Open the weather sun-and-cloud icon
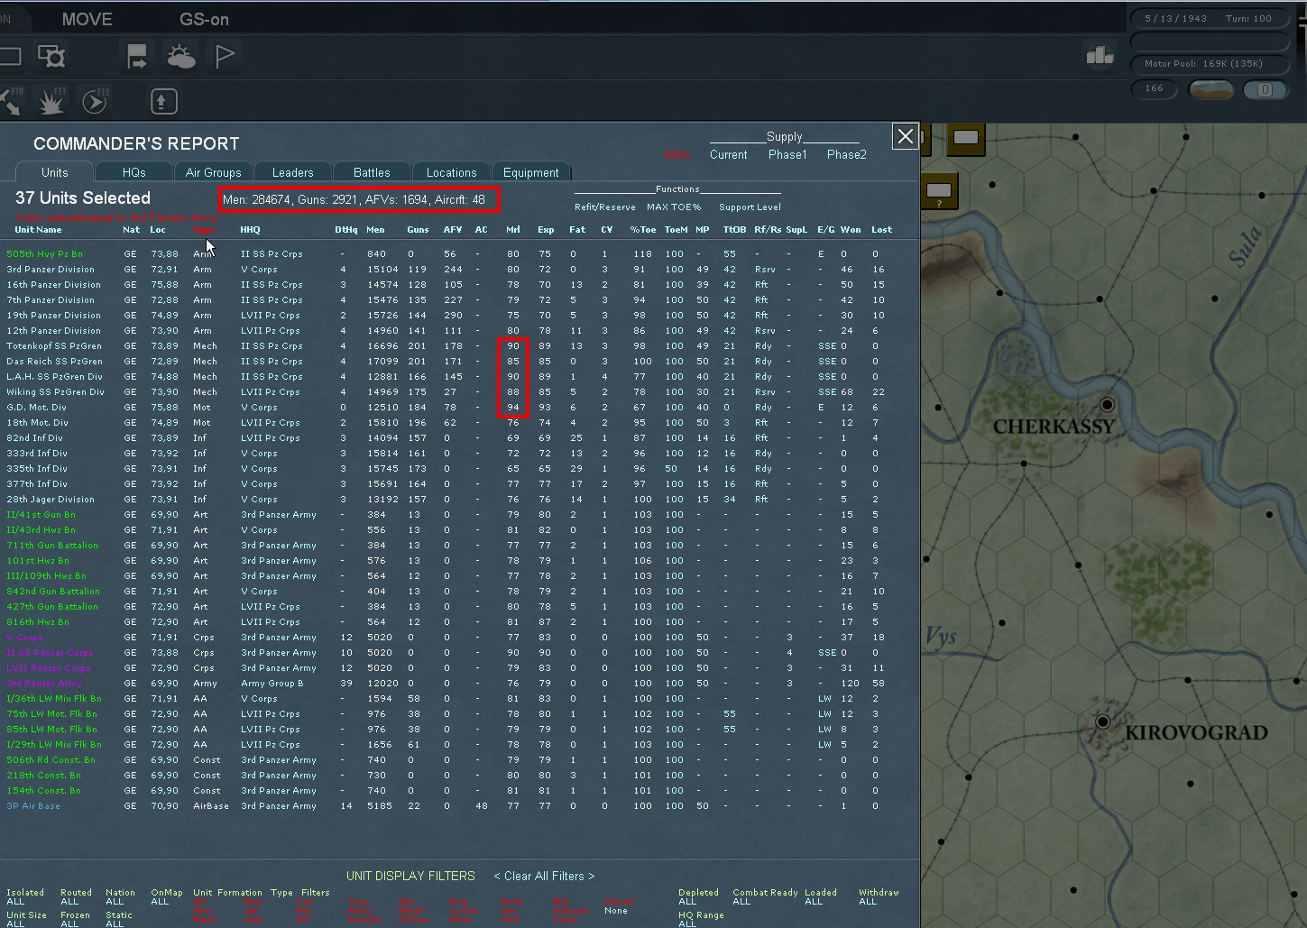This screenshot has height=928, width=1307. (181, 57)
